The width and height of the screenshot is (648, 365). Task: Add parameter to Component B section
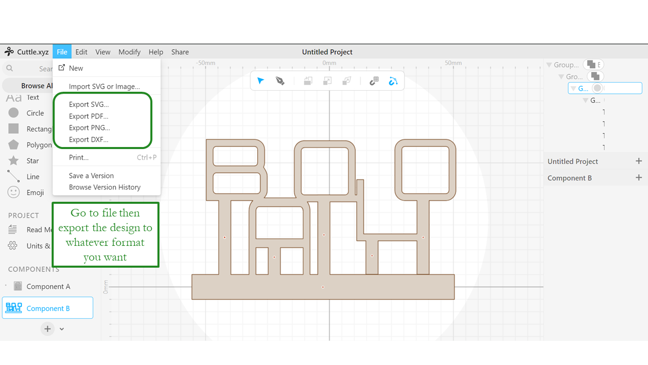coord(638,178)
